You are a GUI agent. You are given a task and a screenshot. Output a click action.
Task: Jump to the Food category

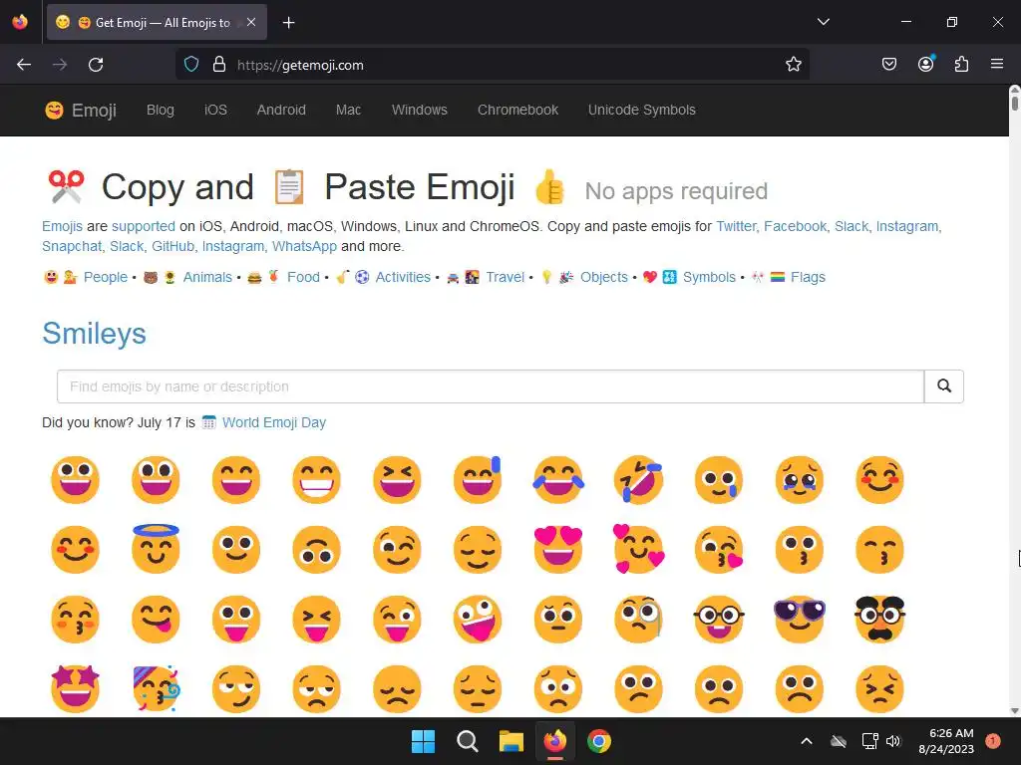[303, 277]
